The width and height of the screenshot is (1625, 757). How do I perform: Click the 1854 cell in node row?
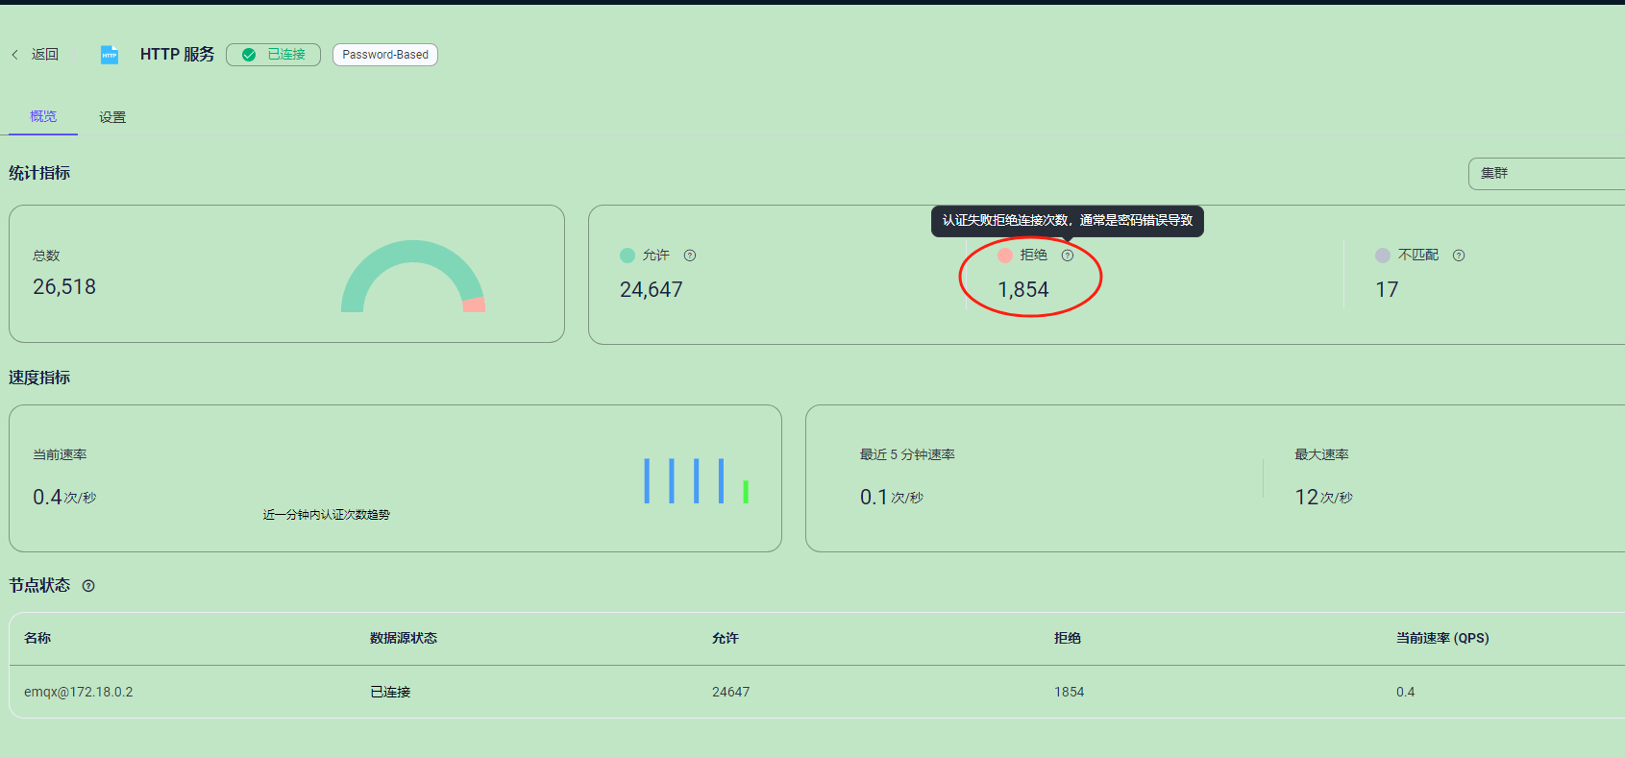click(1069, 692)
